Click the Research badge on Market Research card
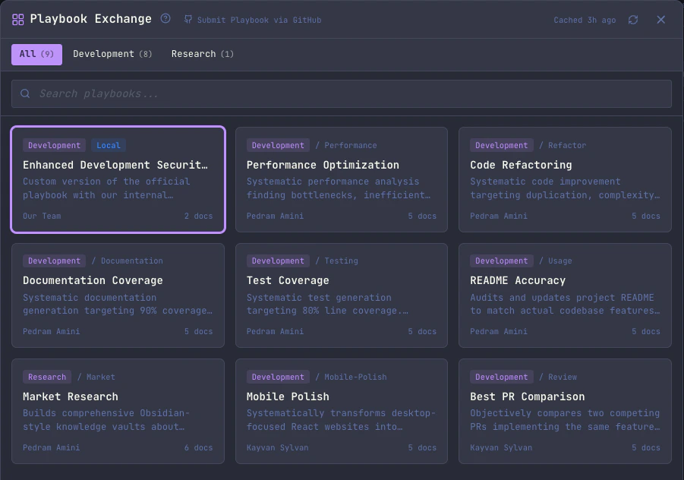 coord(47,377)
